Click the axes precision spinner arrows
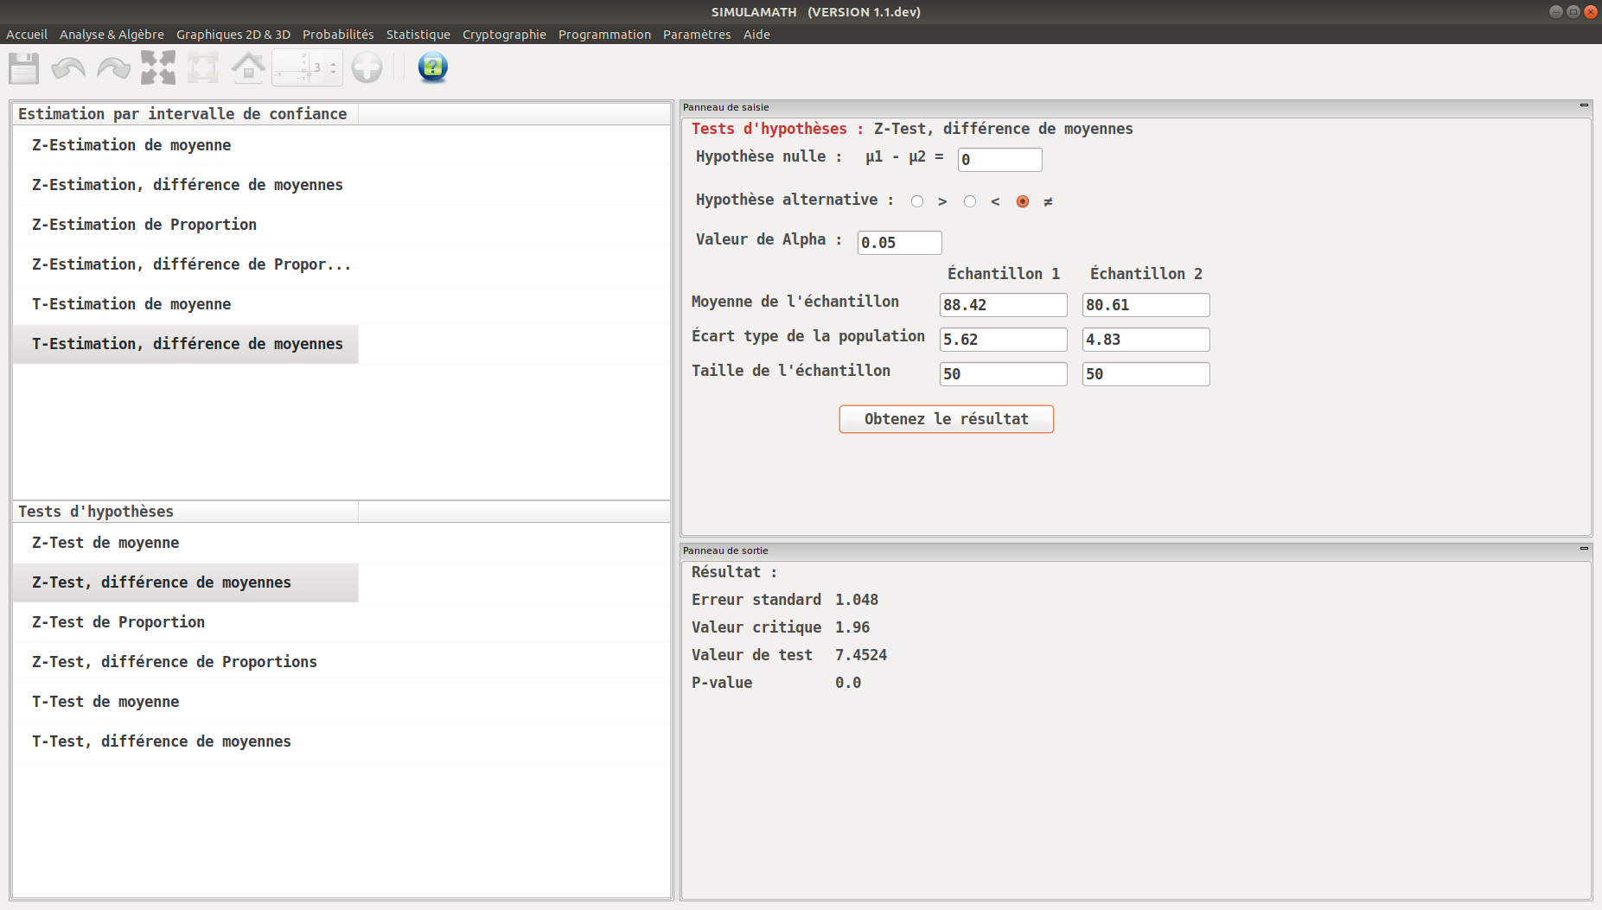 click(333, 67)
